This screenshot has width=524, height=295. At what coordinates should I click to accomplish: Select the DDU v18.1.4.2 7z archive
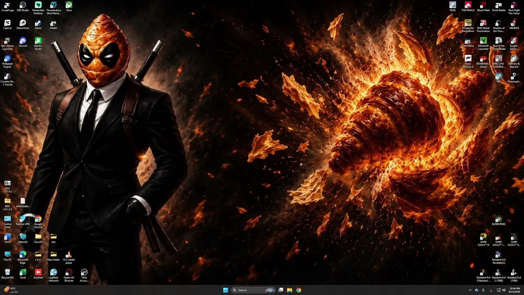pyautogui.click(x=7, y=186)
